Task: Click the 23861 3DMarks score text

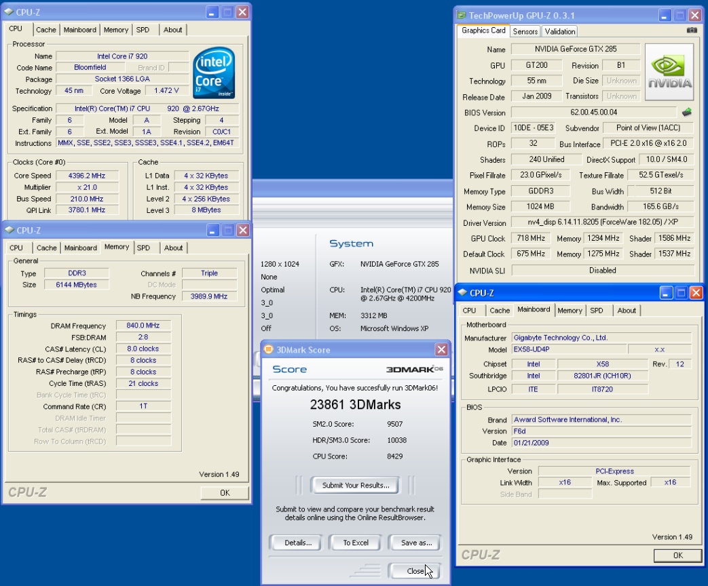Action: coord(355,405)
